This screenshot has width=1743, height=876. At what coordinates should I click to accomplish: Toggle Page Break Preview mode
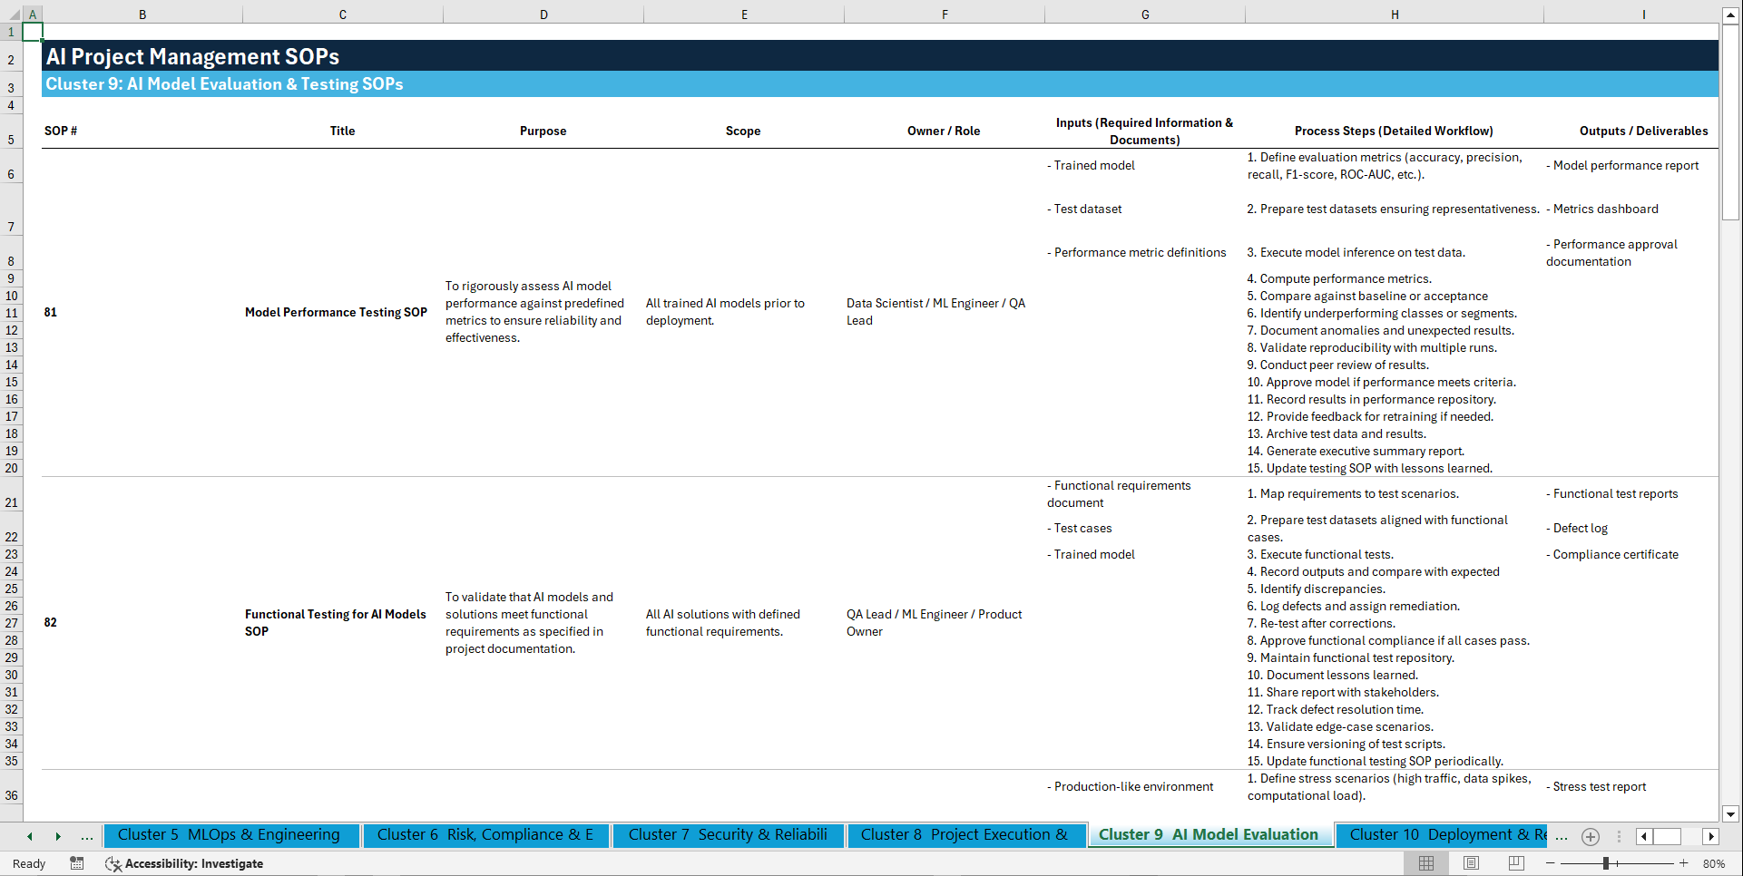pyautogui.click(x=1516, y=863)
